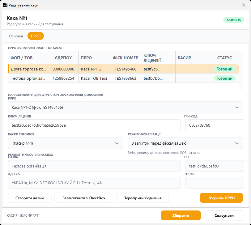Click the testf2c6... license key cell
The width and height of the screenshot is (251, 225).
coord(158,69)
